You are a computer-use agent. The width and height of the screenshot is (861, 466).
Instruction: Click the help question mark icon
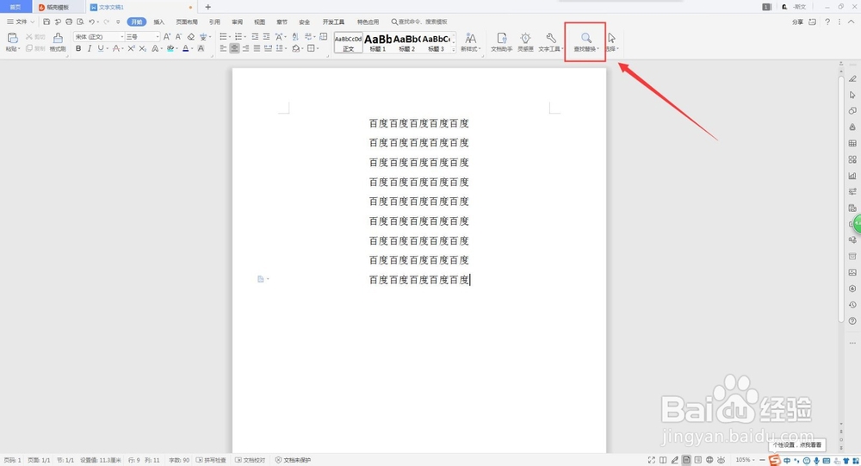(827, 22)
